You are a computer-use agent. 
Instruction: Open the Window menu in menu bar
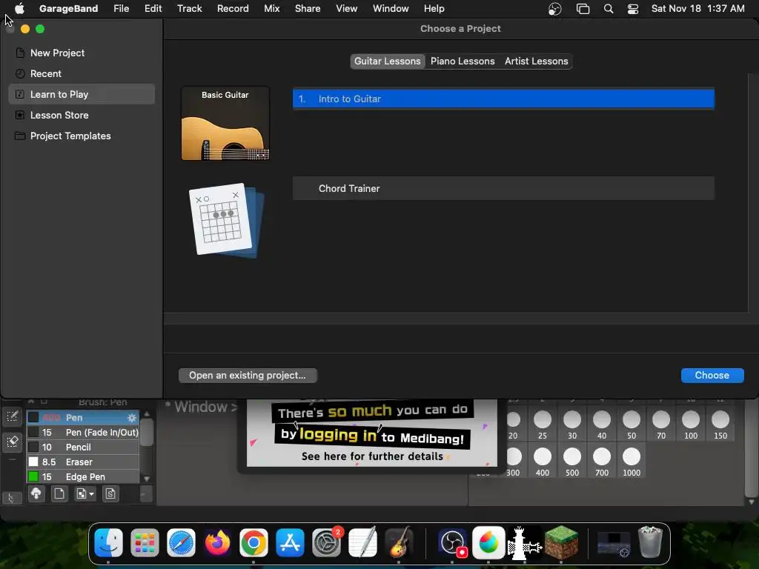[391, 9]
